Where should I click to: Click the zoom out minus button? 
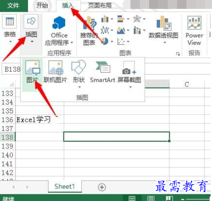[183, 199]
